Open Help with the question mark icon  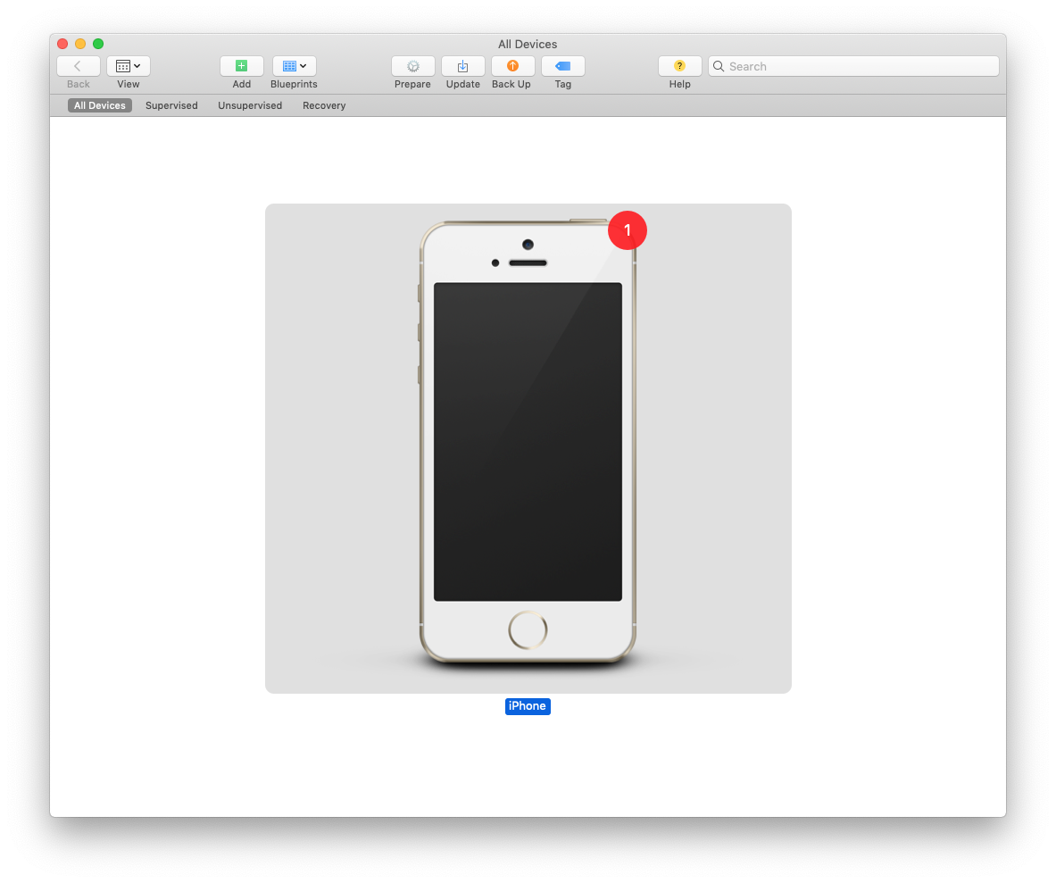[x=679, y=66]
